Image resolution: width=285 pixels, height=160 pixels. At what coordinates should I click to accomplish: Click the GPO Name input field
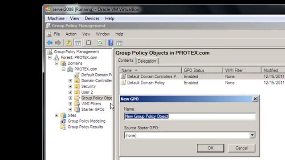click(x=190, y=116)
